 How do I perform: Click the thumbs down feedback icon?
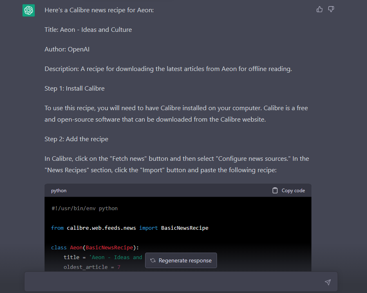pyautogui.click(x=331, y=9)
